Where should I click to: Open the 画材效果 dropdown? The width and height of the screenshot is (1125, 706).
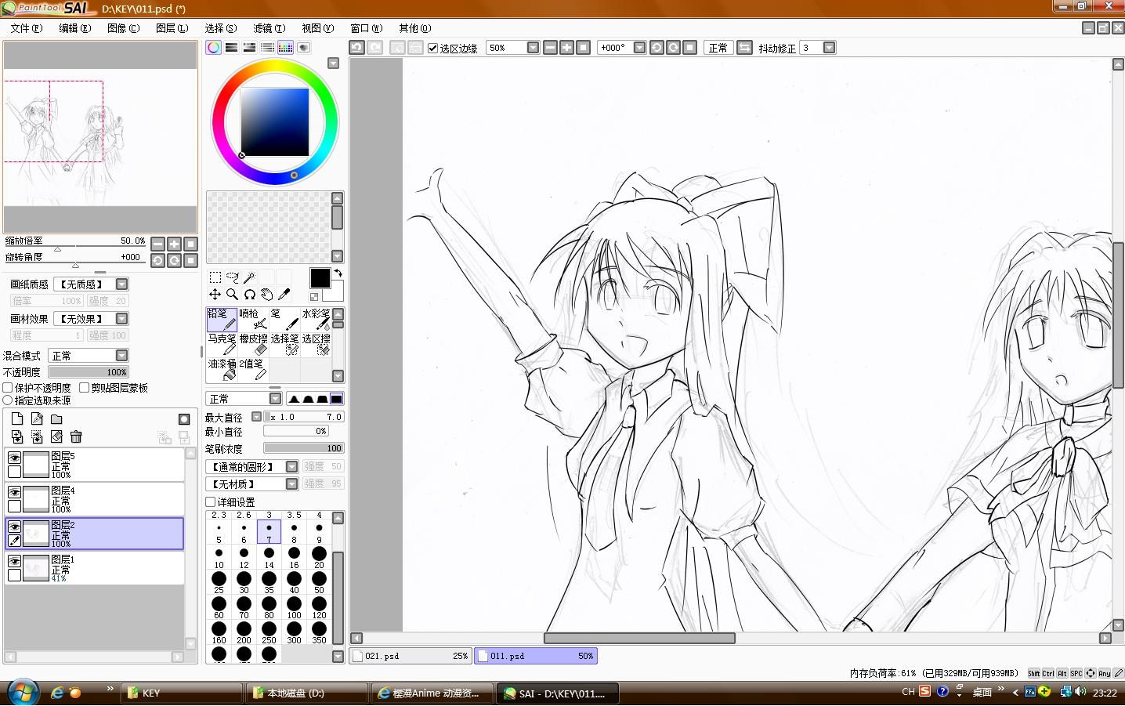coord(121,318)
